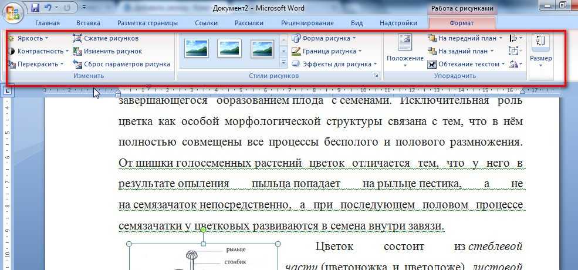The width and height of the screenshot is (578, 270).
Task: Open the Яркость brightness dropdown
Action: pyautogui.click(x=28, y=38)
